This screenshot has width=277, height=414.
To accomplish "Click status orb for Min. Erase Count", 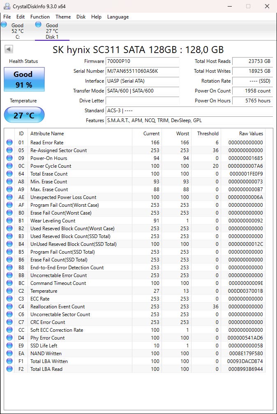I will (x=9, y=181).
